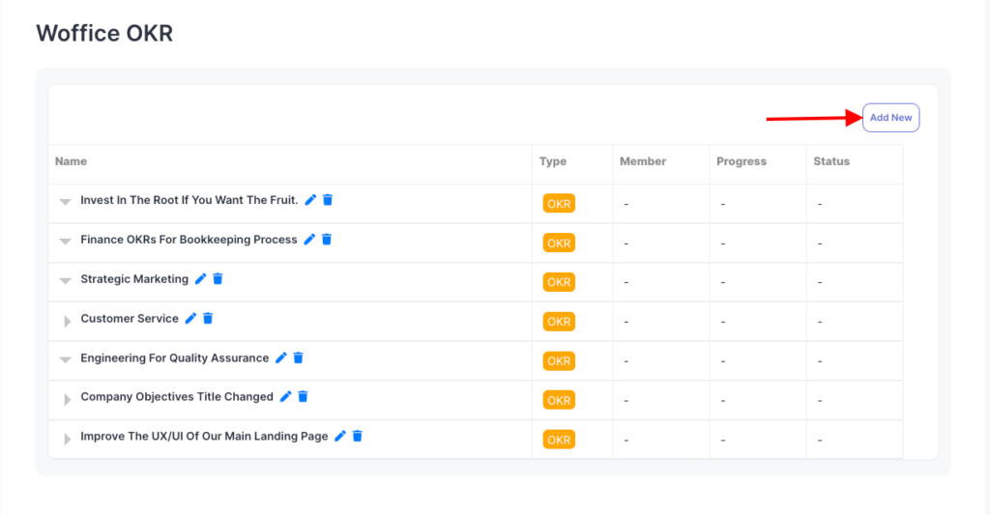The image size is (990, 515).
Task: Click OKR type badge for Customer Service
Action: (559, 322)
